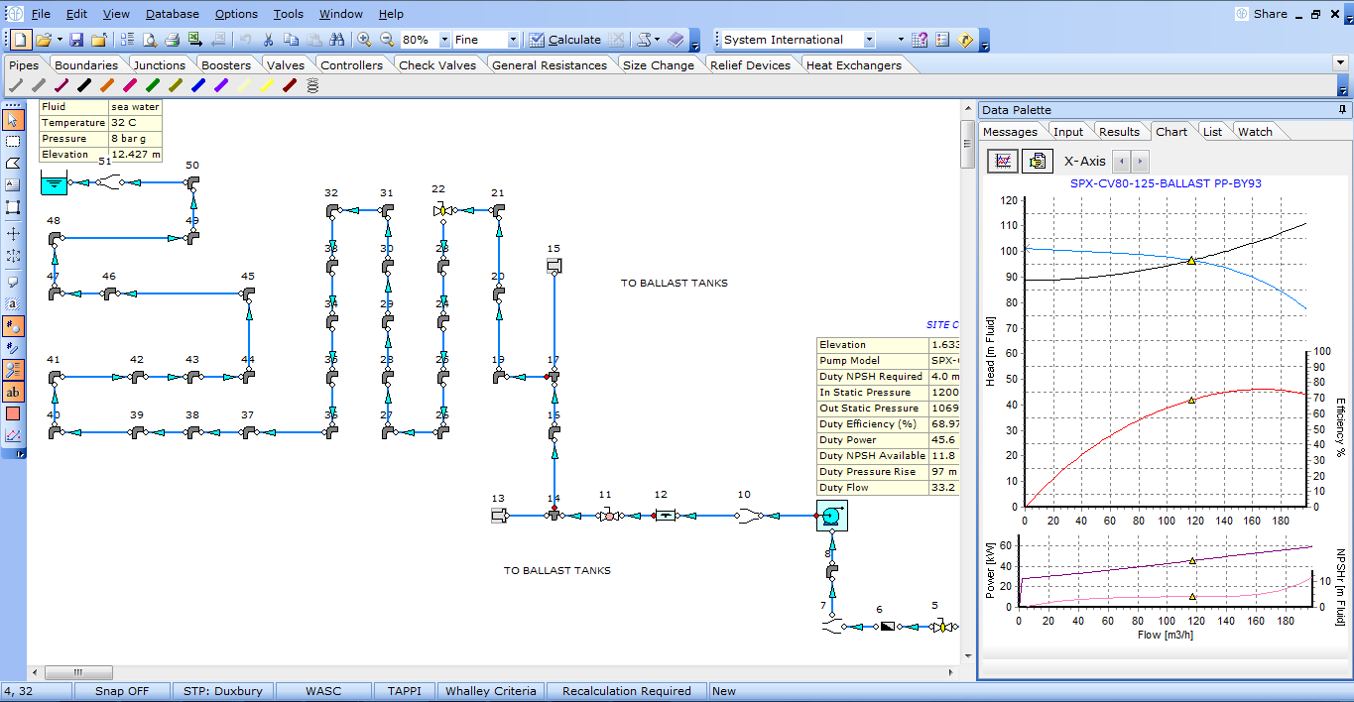Image resolution: width=1354 pixels, height=702 pixels.
Task: Click the Share button in title bar
Action: [x=1262, y=14]
